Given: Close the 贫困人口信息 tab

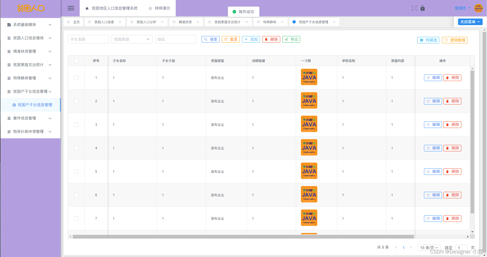Looking at the screenshot, I should point(120,22).
